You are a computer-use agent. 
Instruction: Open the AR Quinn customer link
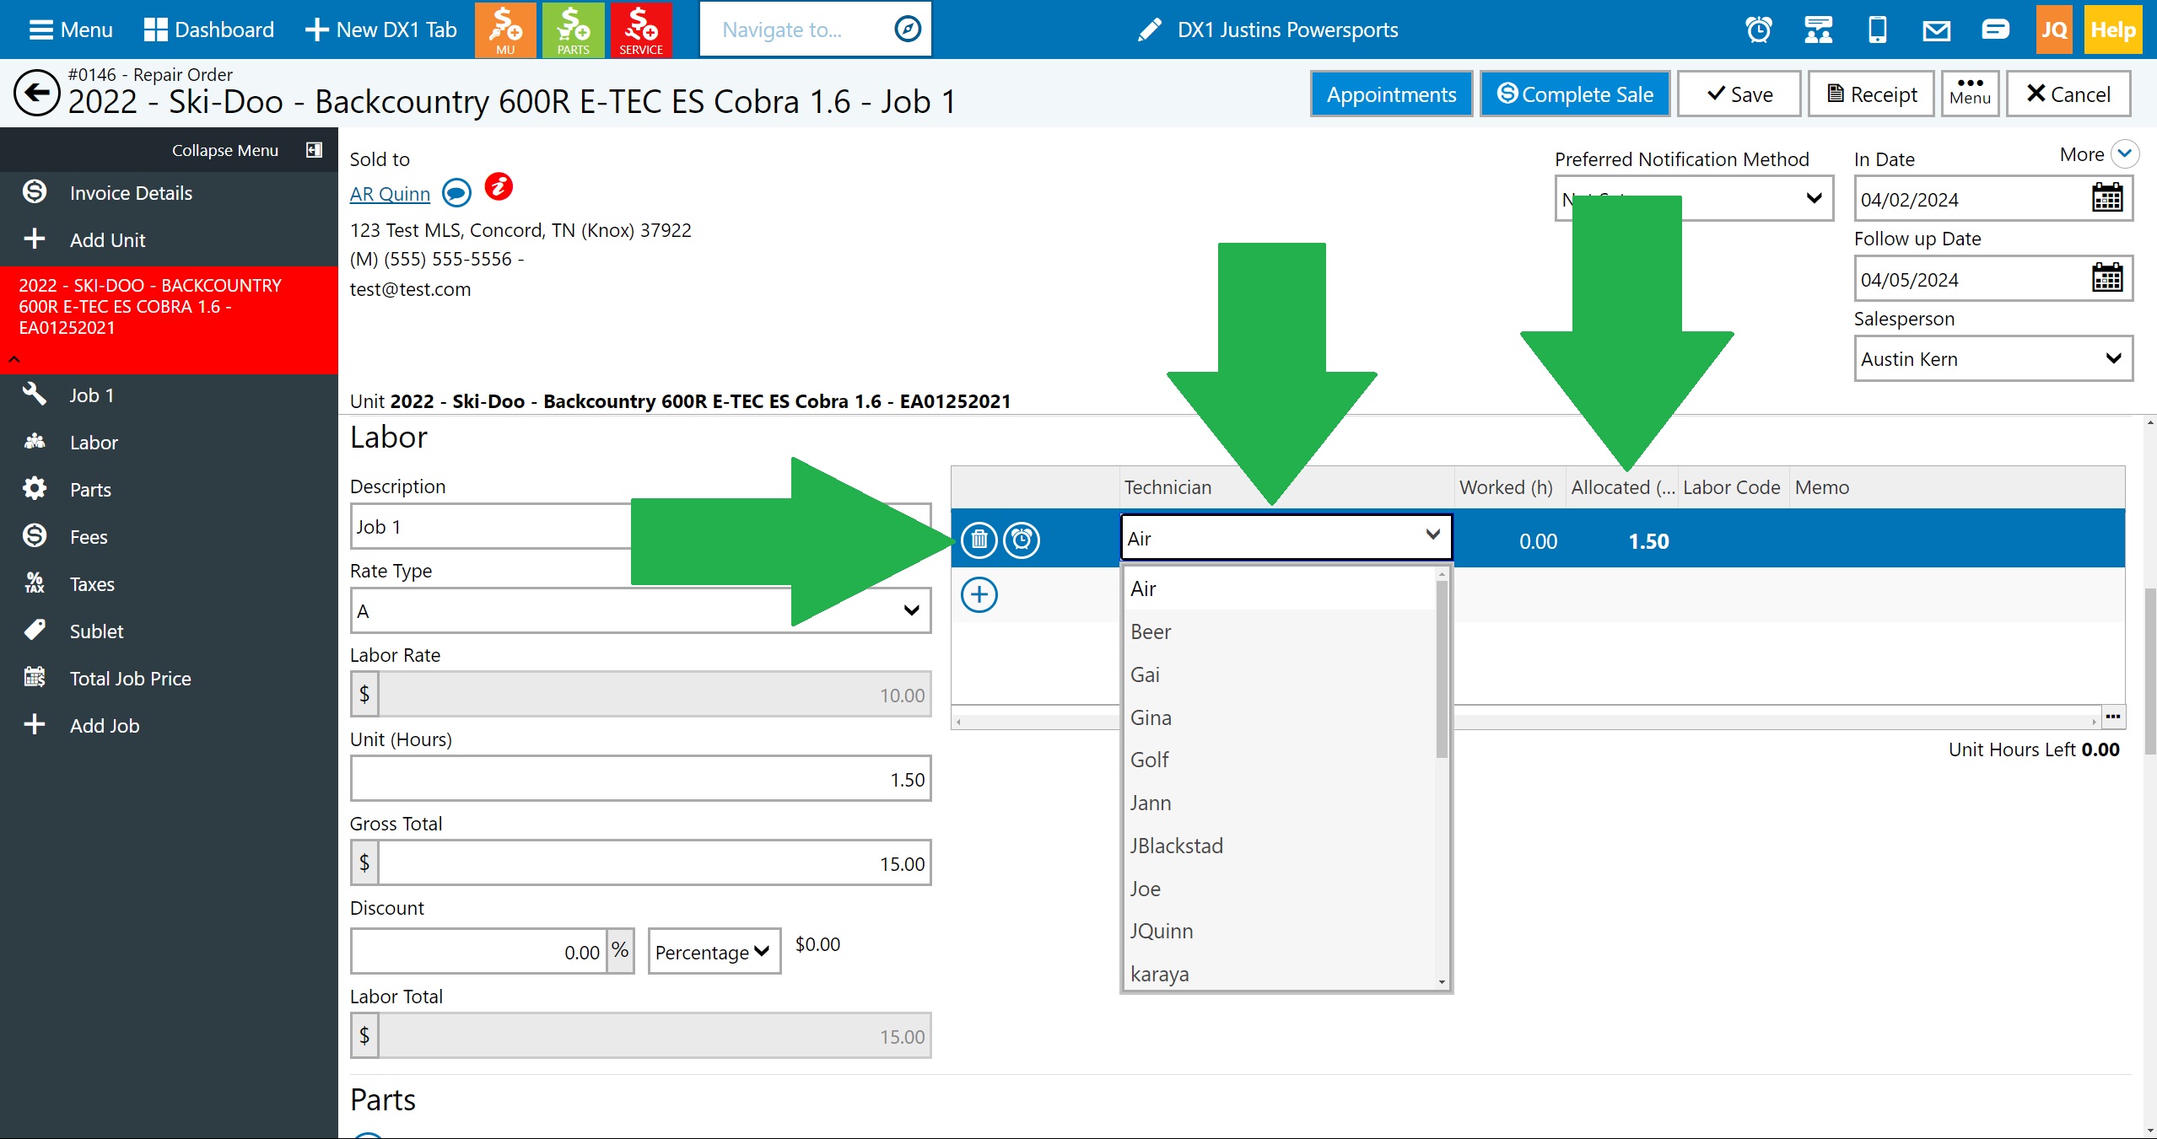[x=390, y=194]
